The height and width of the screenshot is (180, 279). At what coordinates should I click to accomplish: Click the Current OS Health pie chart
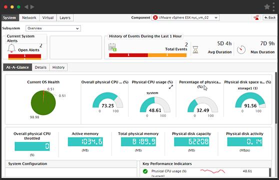point(43,103)
